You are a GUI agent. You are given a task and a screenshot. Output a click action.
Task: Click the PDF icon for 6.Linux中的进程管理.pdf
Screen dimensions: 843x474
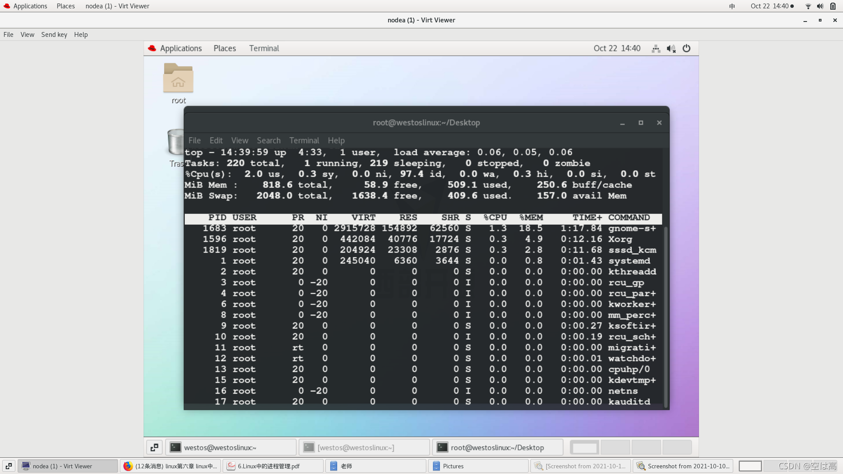coord(231,466)
